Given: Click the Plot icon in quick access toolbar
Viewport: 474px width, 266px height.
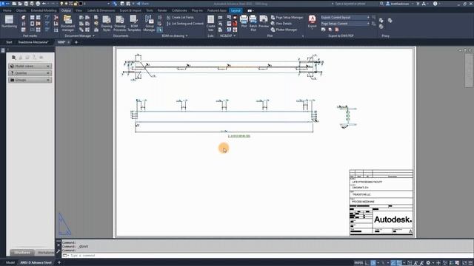Looking at the screenshot, I should click(x=38, y=4).
